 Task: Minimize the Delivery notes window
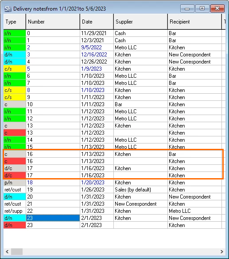187,8
